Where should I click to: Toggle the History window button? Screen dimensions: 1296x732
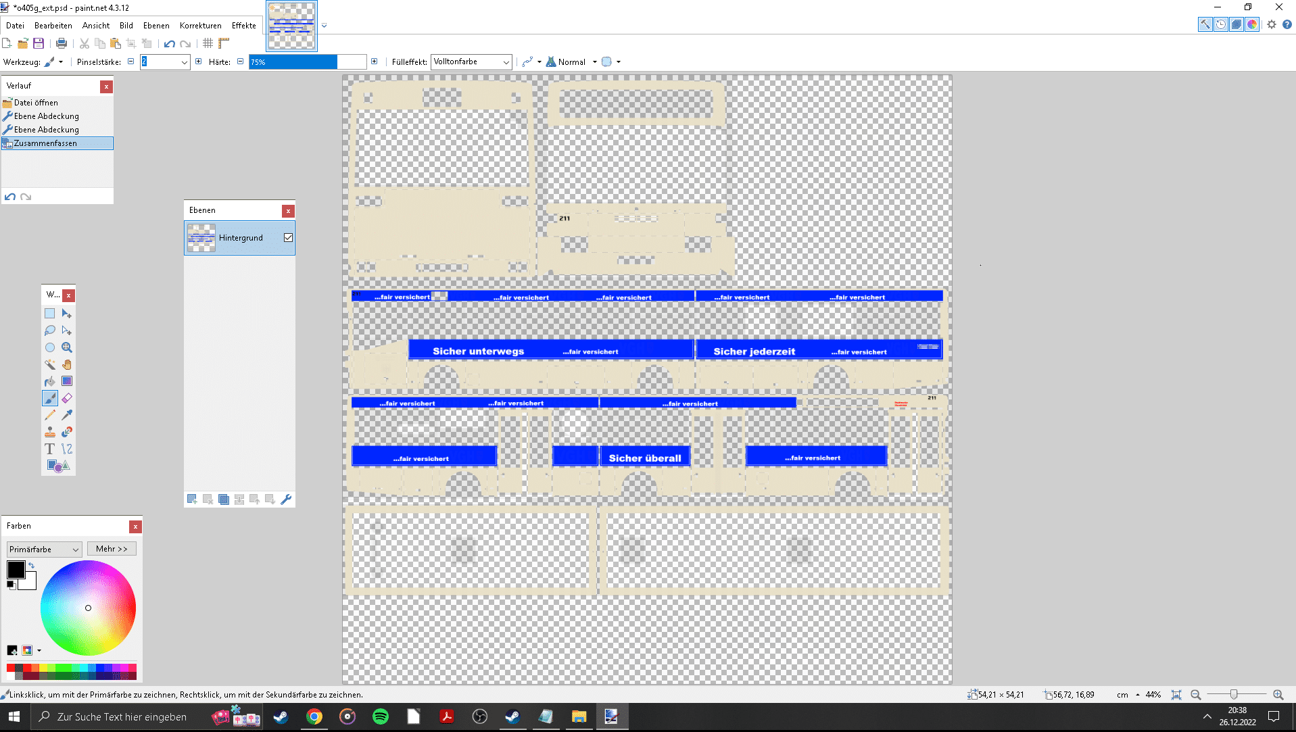(x=1220, y=24)
